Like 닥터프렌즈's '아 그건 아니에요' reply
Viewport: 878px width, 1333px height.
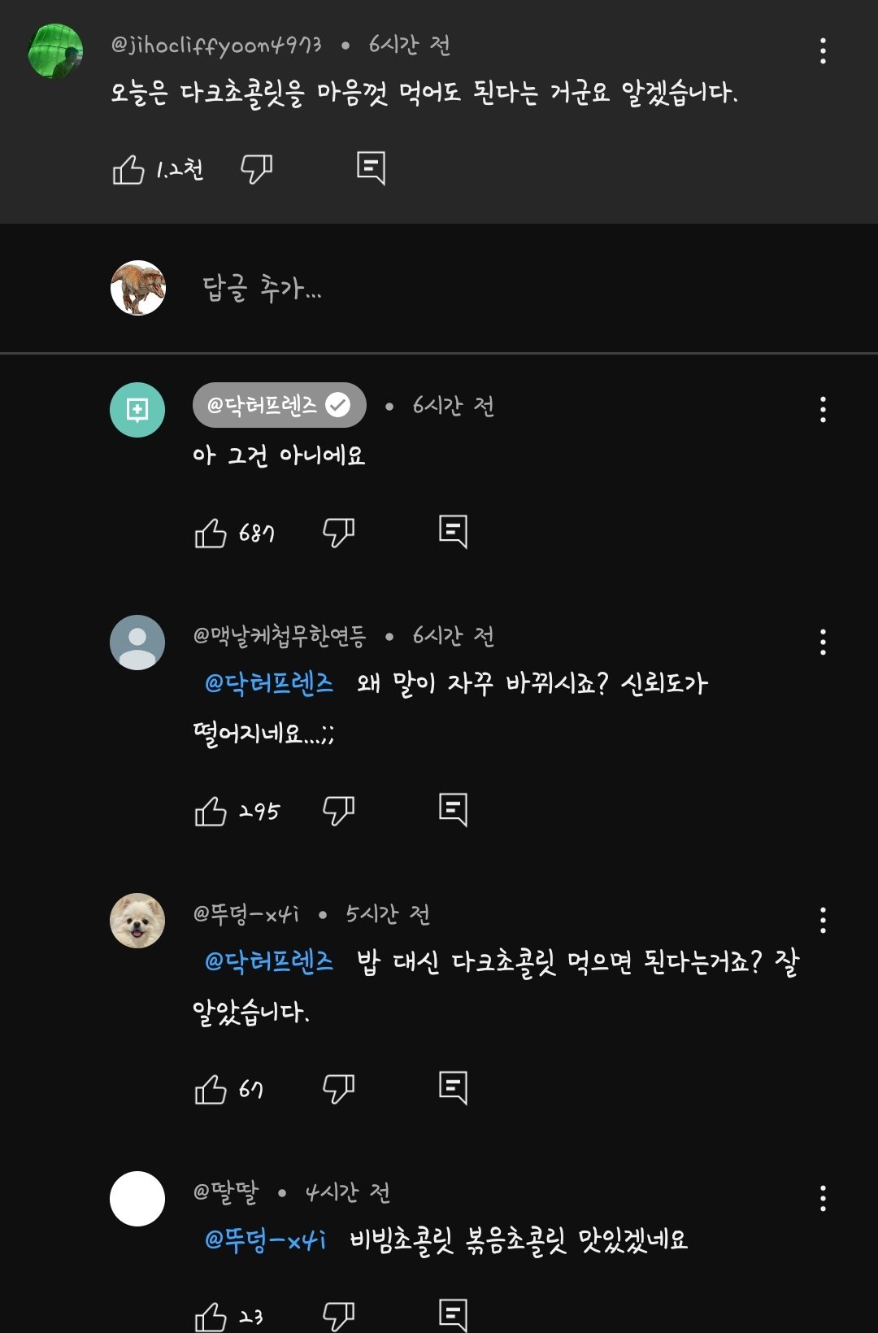point(211,533)
